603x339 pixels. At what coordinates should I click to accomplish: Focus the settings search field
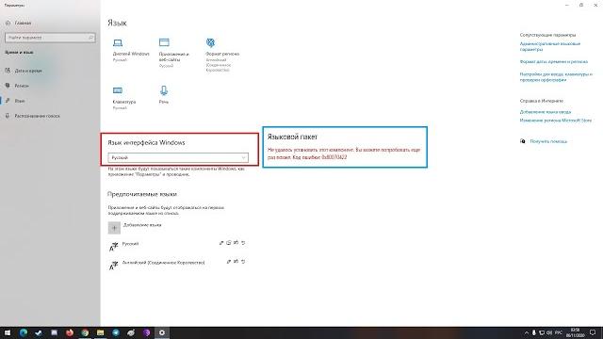[50, 38]
